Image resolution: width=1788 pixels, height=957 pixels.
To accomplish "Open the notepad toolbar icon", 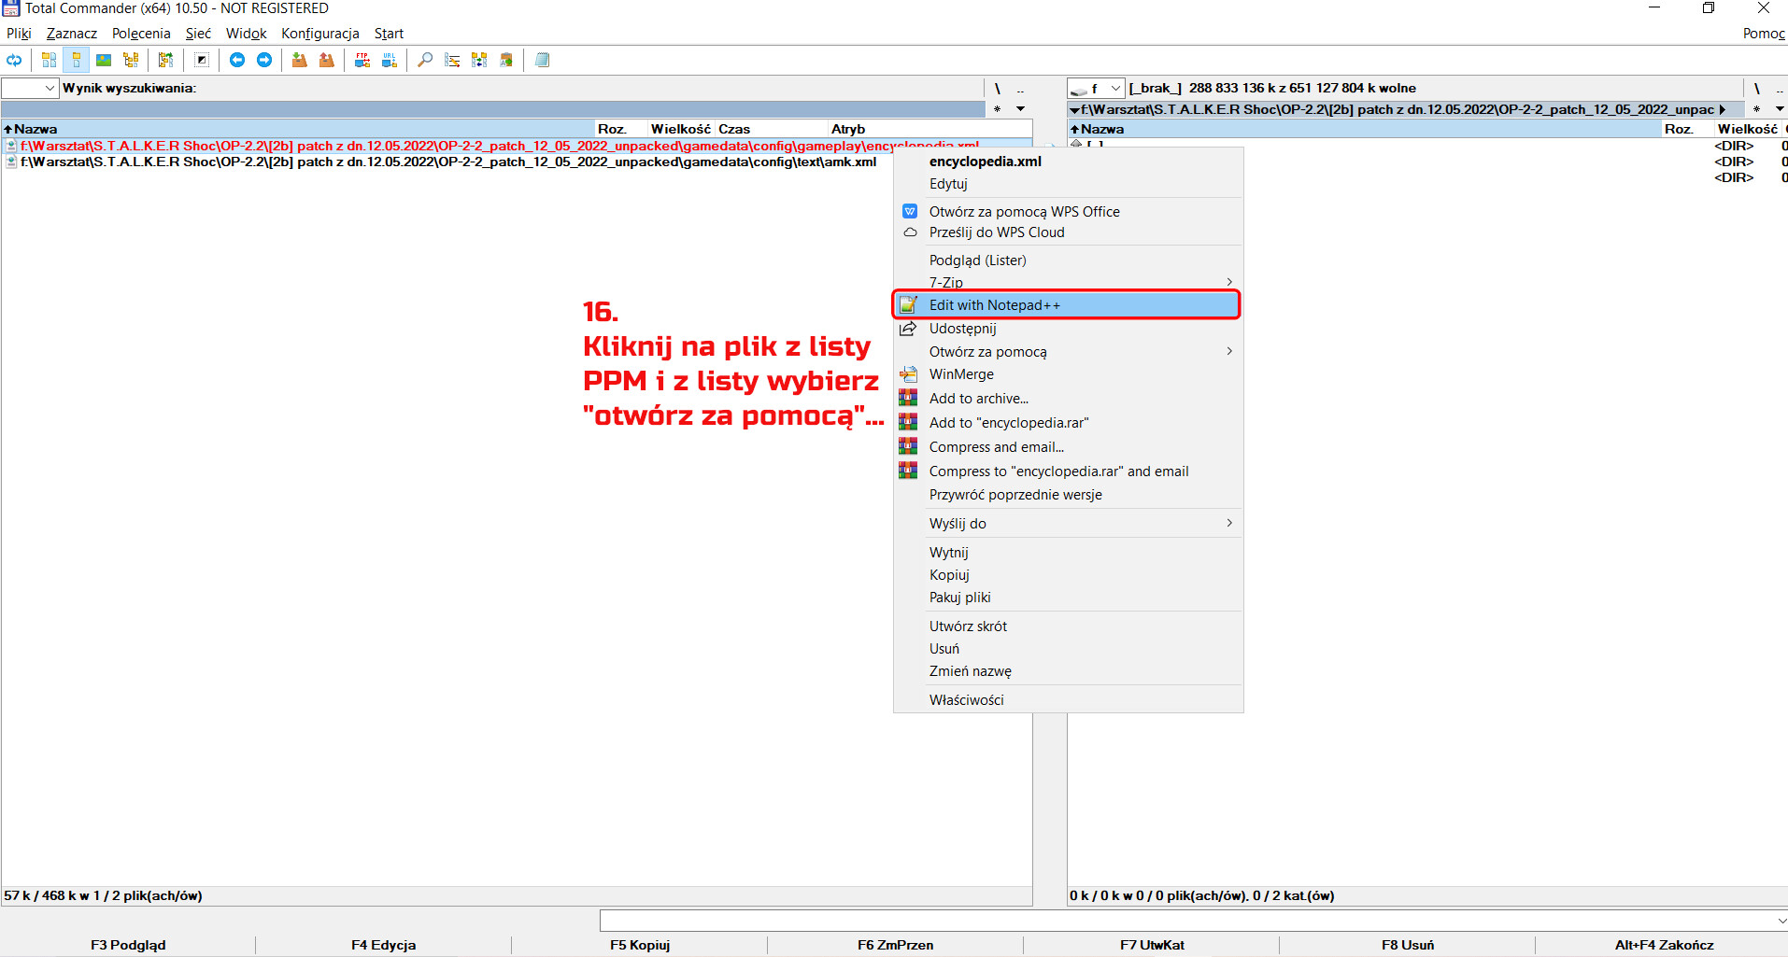I will point(543,60).
